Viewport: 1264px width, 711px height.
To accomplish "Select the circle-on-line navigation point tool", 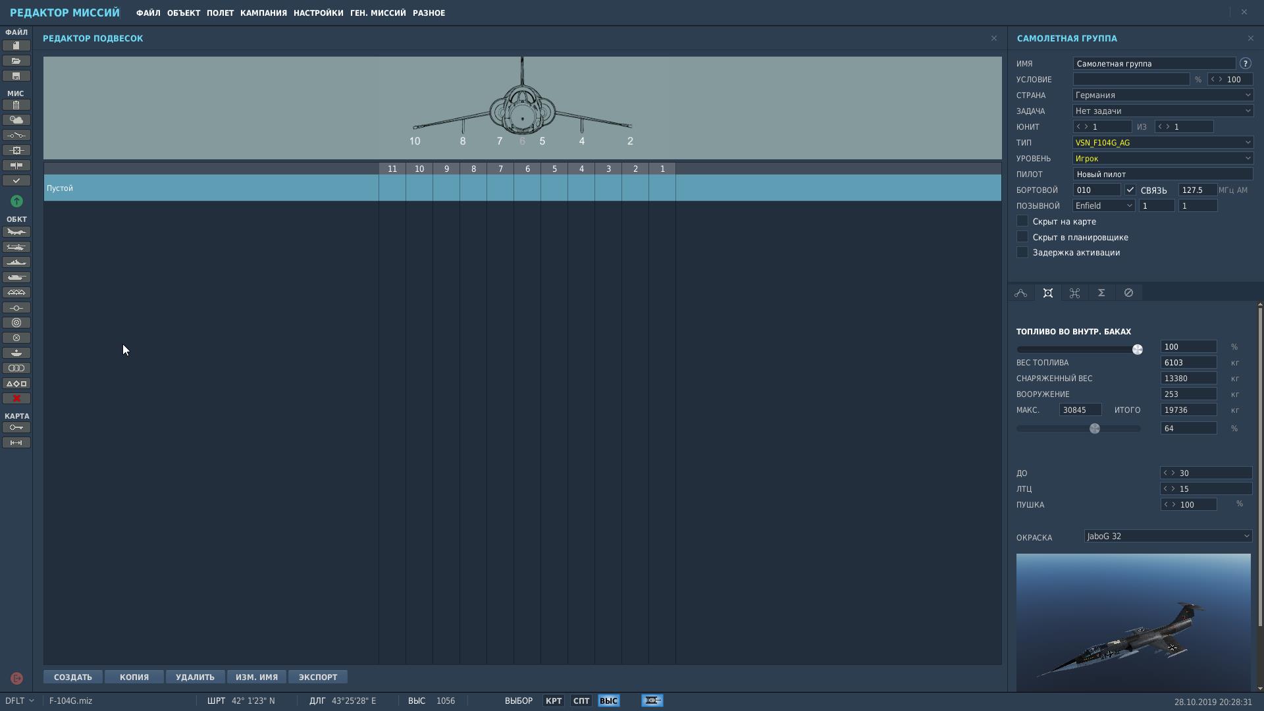I will click(16, 307).
